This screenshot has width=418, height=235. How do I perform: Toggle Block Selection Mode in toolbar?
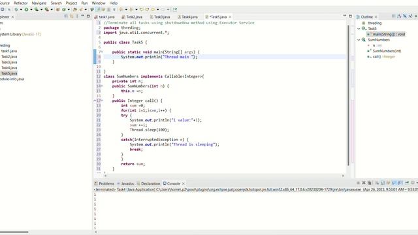108,9
